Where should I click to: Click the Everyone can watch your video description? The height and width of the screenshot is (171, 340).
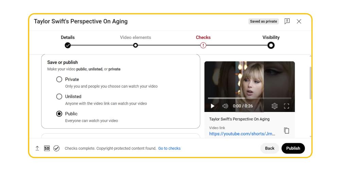[x=91, y=120]
